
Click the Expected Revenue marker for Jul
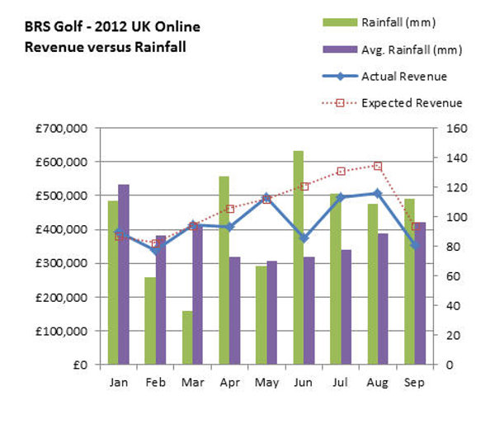pos(341,172)
